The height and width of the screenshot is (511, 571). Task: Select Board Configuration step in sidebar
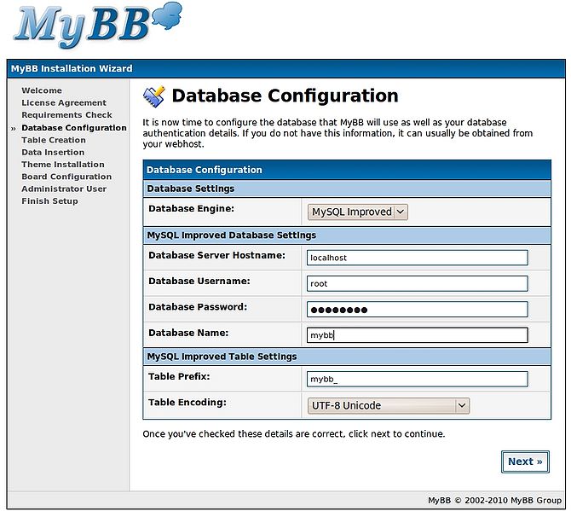(66, 177)
